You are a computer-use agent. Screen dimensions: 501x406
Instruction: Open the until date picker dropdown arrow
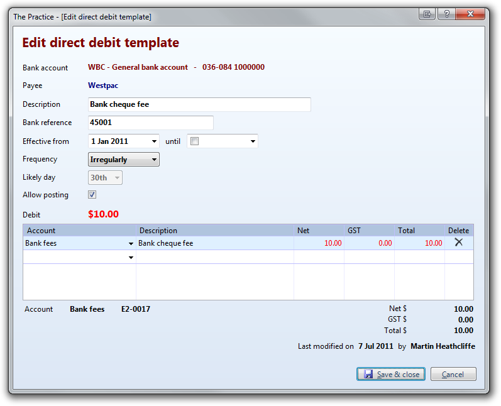pyautogui.click(x=253, y=141)
